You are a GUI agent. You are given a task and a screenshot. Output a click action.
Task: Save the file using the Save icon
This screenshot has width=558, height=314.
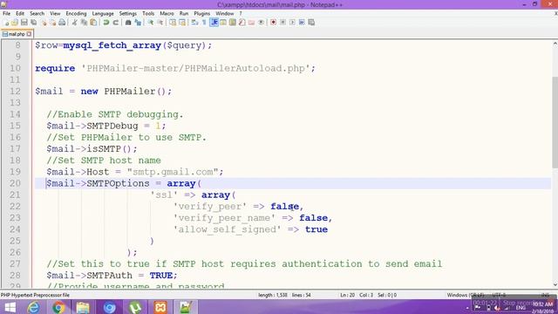point(24,23)
